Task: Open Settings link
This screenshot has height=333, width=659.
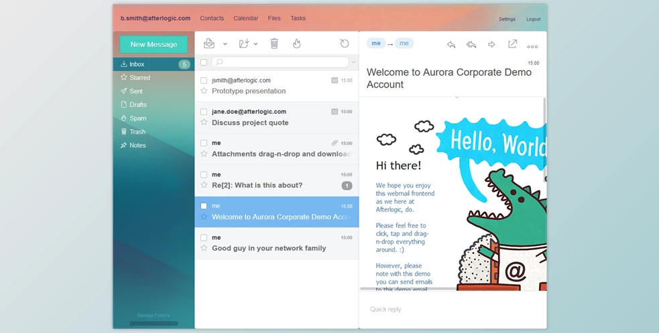Action: (507, 19)
